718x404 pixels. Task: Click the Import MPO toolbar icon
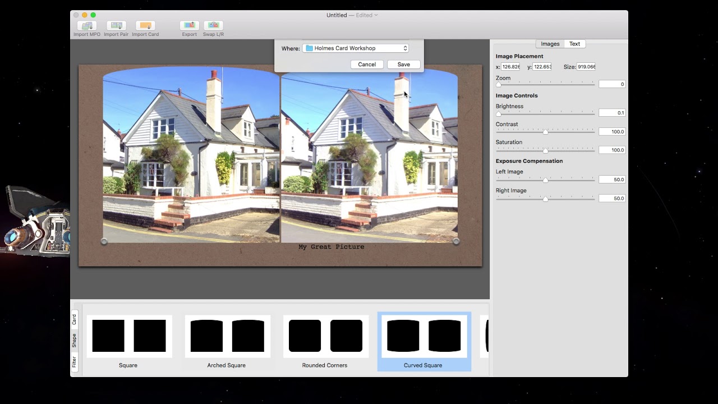[86, 25]
